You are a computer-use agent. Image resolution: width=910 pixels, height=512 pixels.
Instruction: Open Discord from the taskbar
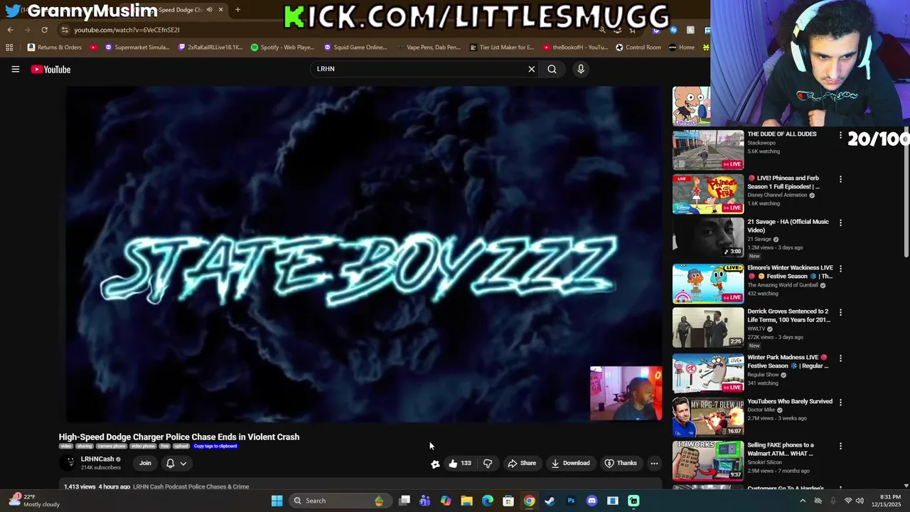pos(591,501)
